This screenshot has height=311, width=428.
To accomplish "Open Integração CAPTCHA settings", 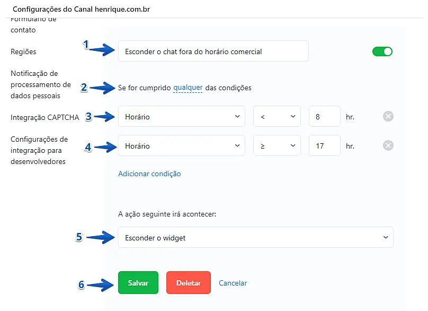I will pyautogui.click(x=45, y=117).
